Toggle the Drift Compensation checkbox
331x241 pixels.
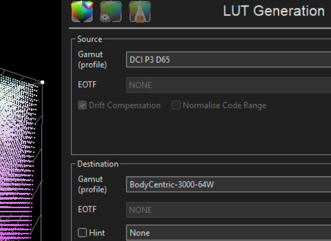(x=82, y=105)
